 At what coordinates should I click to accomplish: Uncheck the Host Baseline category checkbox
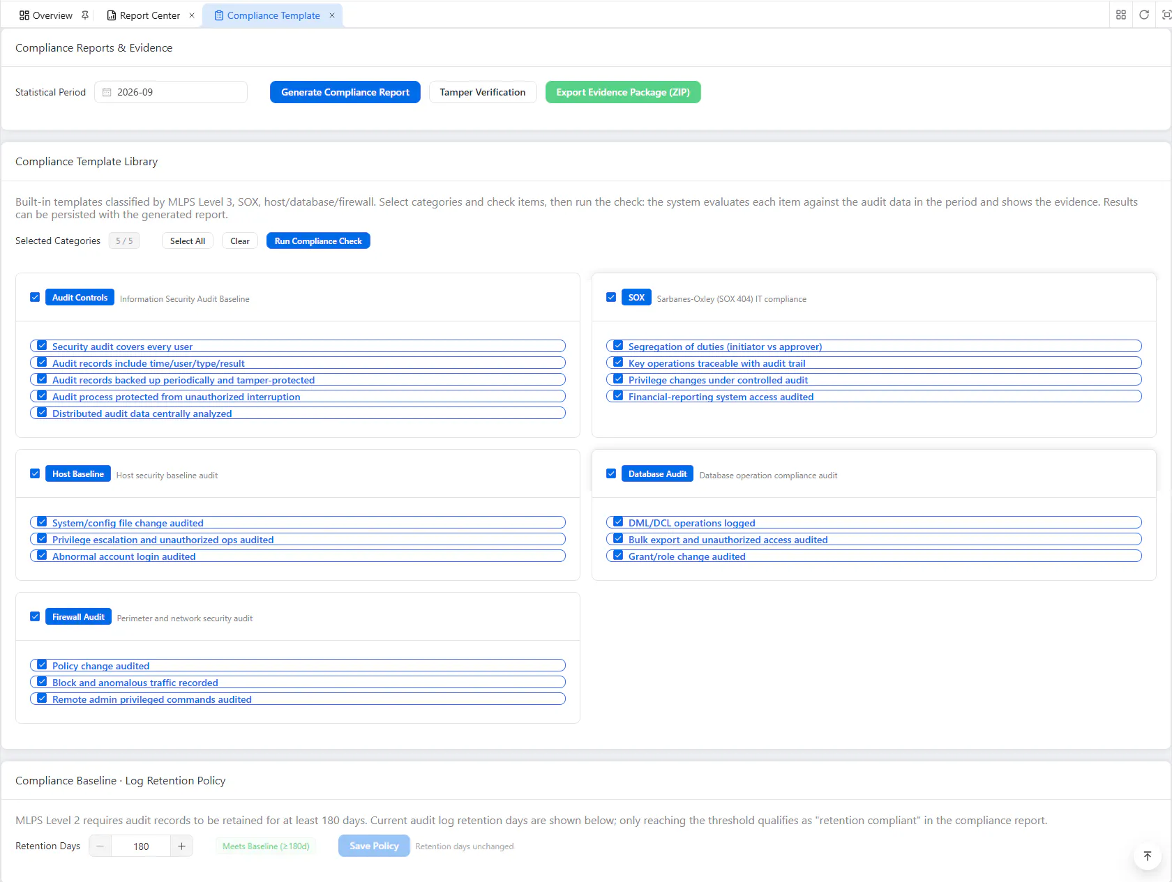click(35, 473)
